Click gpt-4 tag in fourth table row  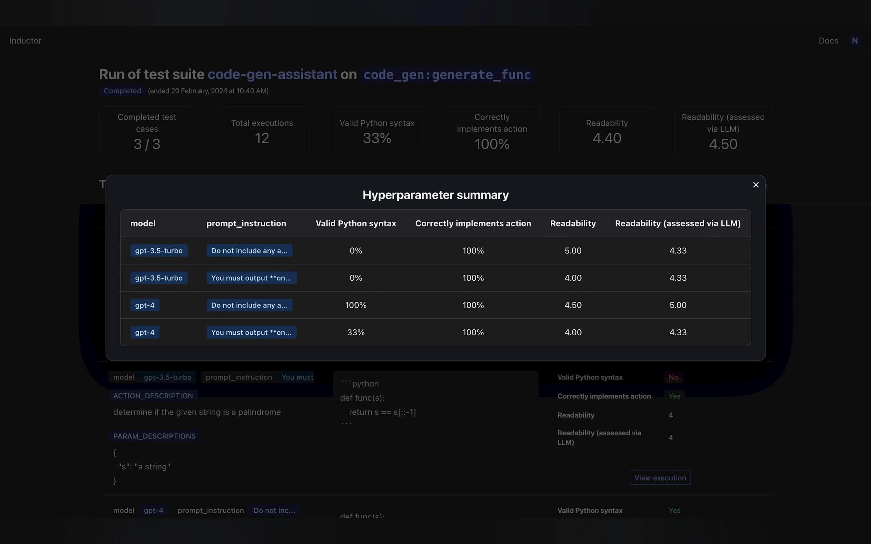[144, 332]
